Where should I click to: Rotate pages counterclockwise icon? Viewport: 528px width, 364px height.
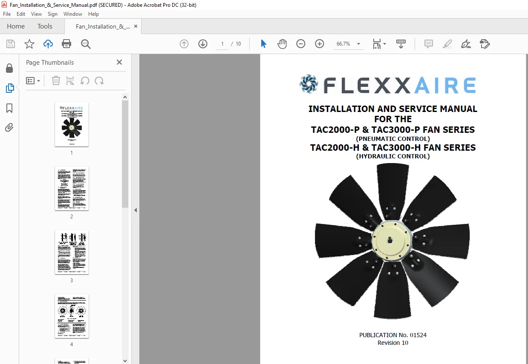(x=85, y=80)
